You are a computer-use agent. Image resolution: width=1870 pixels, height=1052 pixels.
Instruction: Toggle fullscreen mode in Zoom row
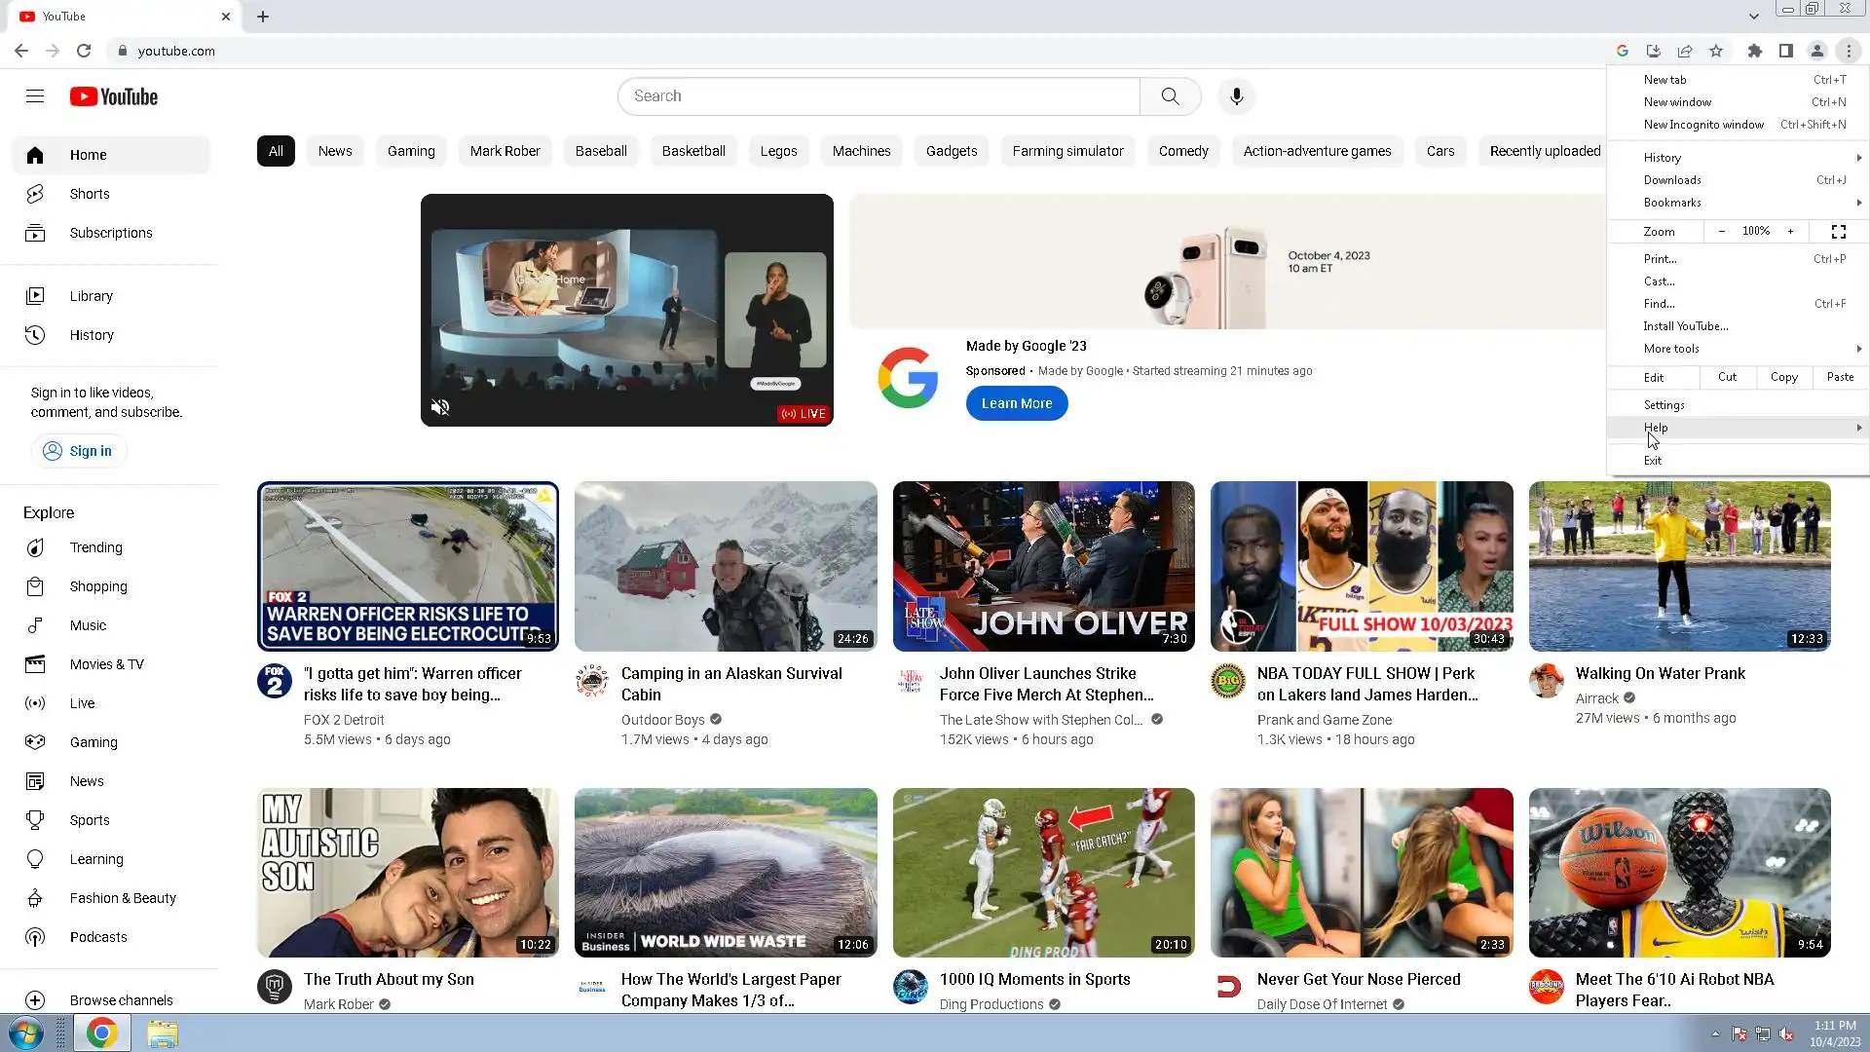(x=1838, y=232)
